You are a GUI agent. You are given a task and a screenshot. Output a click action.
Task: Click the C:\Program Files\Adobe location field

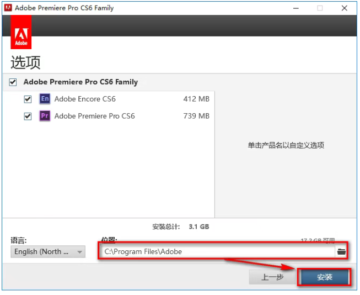tap(218, 251)
